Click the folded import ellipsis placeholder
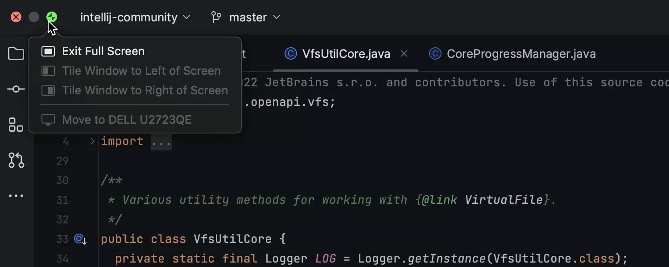Image resolution: width=669 pixels, height=267 pixels. pyautogui.click(x=161, y=142)
